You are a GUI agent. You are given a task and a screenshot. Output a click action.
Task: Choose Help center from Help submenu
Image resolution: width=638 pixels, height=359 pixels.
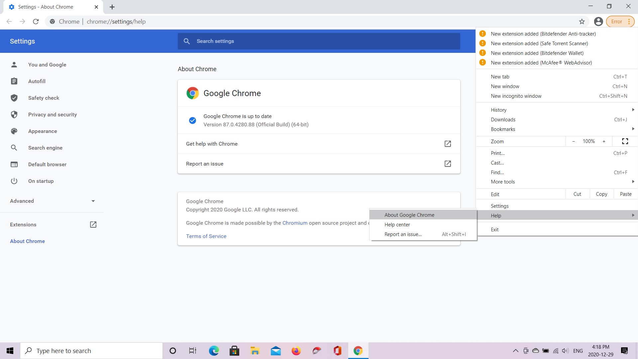397,225
